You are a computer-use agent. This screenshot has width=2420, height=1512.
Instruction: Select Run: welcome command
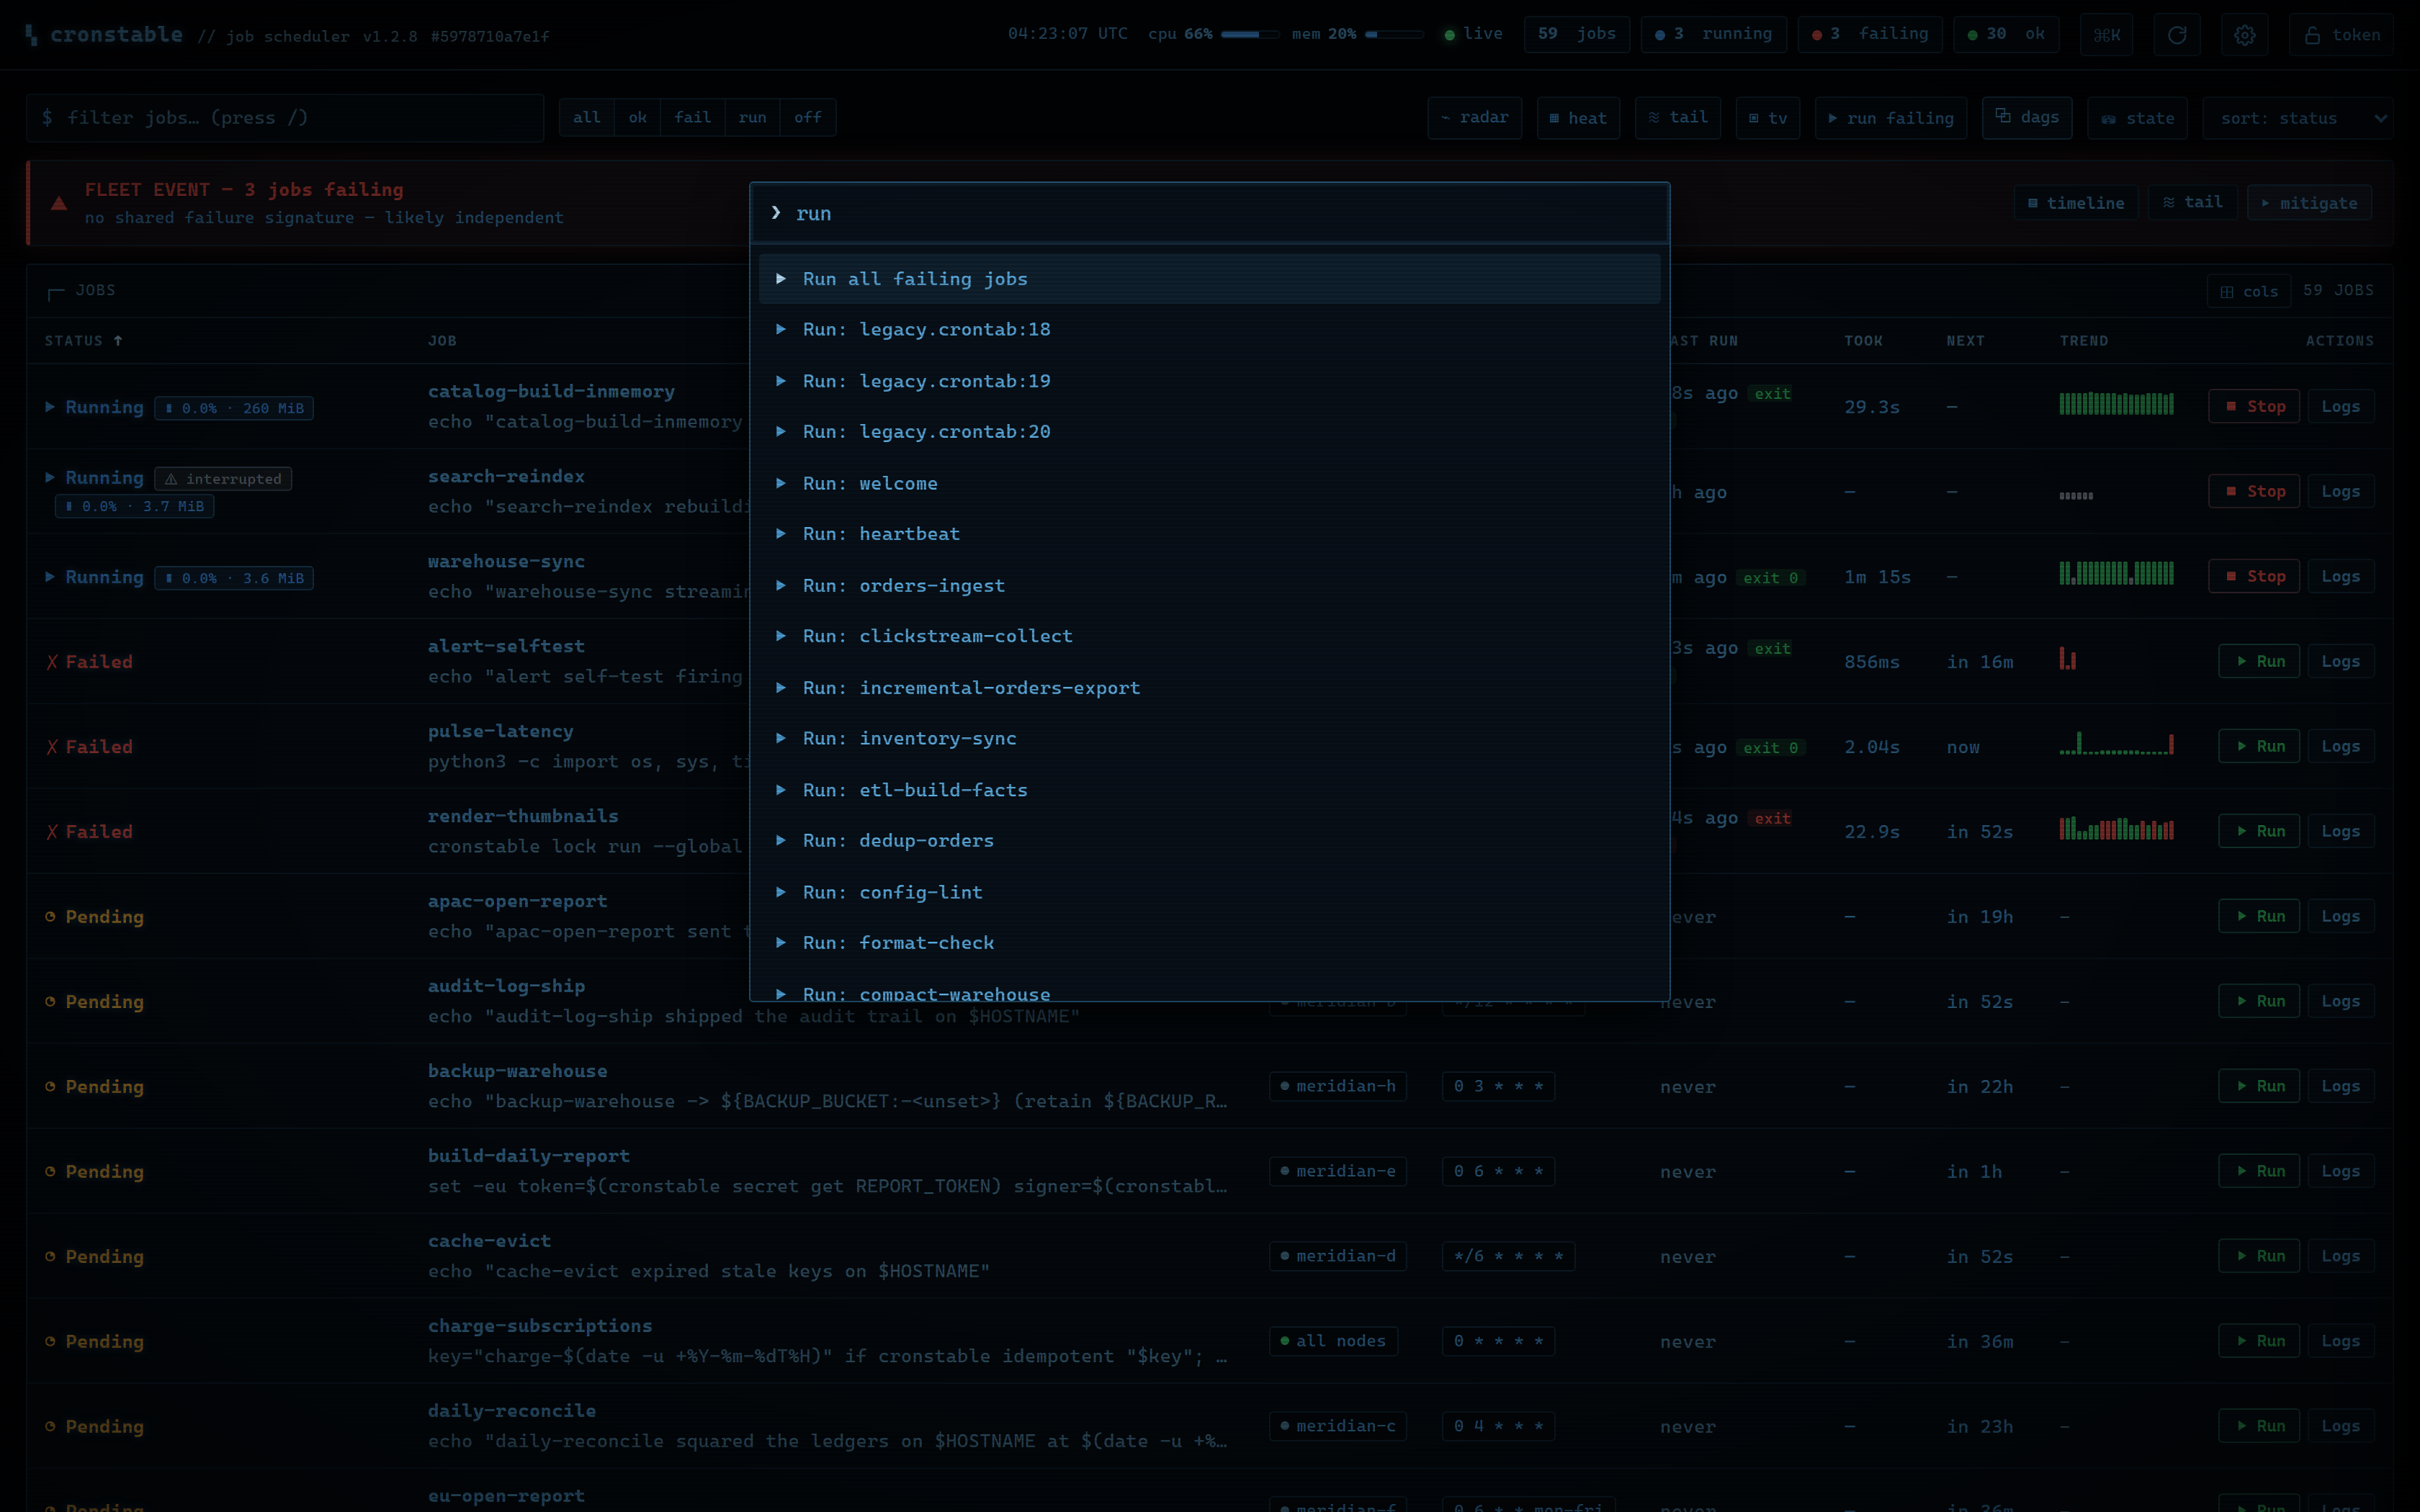(1209, 483)
